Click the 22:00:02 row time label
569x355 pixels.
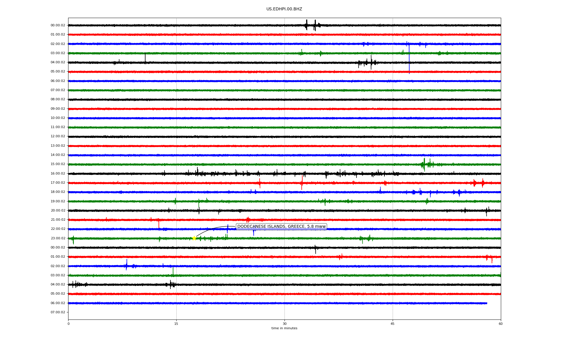pyautogui.click(x=58, y=229)
